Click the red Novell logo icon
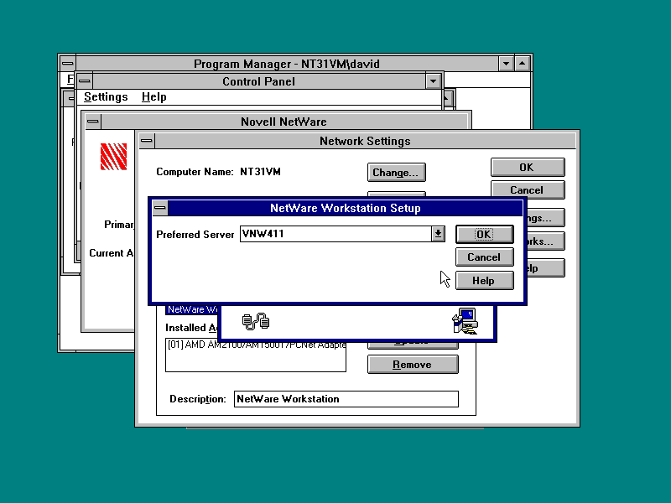Viewport: 671px width, 503px height. point(113,157)
